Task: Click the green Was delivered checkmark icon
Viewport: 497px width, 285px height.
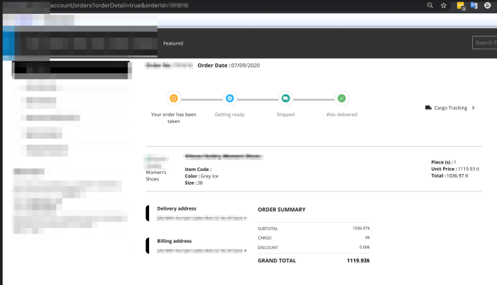Action: click(x=342, y=98)
